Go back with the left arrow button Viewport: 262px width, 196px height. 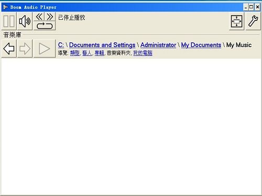click(x=9, y=49)
